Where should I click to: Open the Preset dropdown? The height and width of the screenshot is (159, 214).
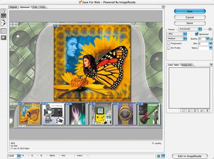pos(190,29)
